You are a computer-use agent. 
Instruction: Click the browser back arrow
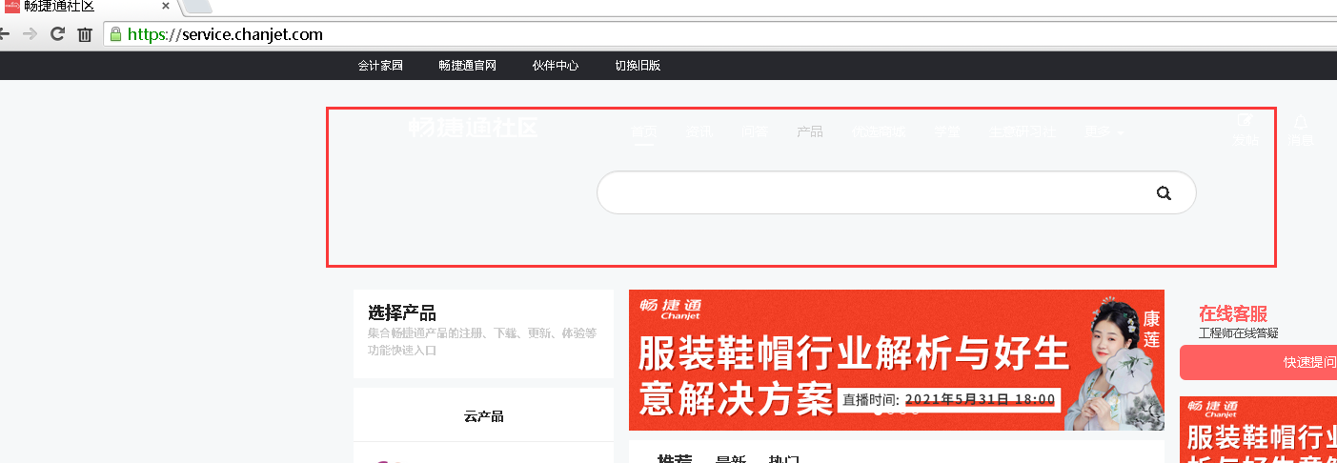tap(4, 34)
